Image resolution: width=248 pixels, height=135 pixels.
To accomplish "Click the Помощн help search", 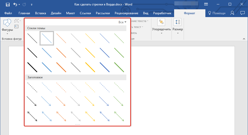I will tap(217, 13).
